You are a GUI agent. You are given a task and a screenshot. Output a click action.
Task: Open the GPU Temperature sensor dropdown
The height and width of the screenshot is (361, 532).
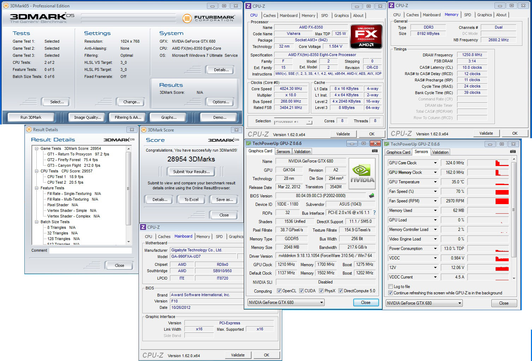coord(435,182)
